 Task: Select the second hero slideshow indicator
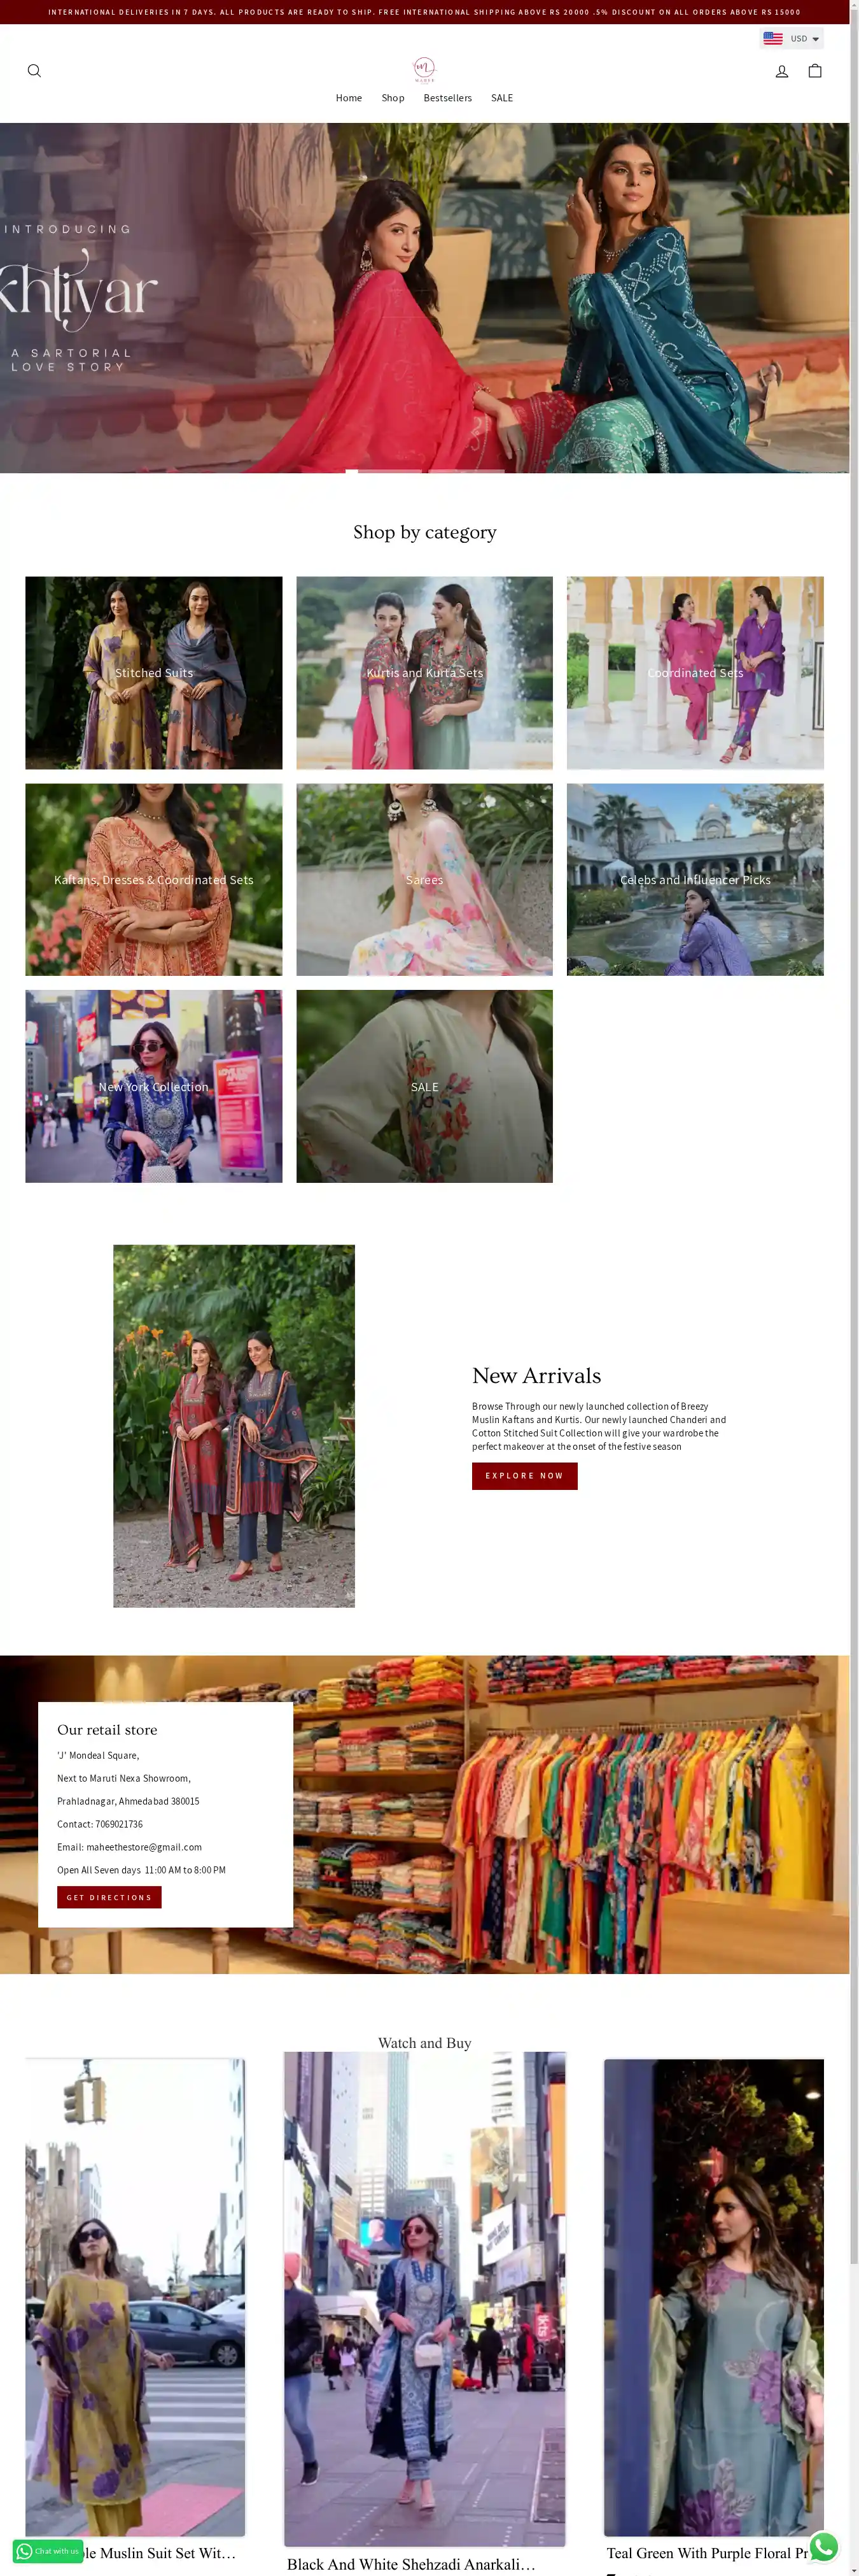click(391, 470)
